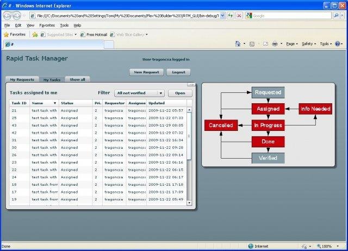The height and width of the screenshot is (251, 348).
Task: Click the Logout button
Action: click(x=178, y=72)
